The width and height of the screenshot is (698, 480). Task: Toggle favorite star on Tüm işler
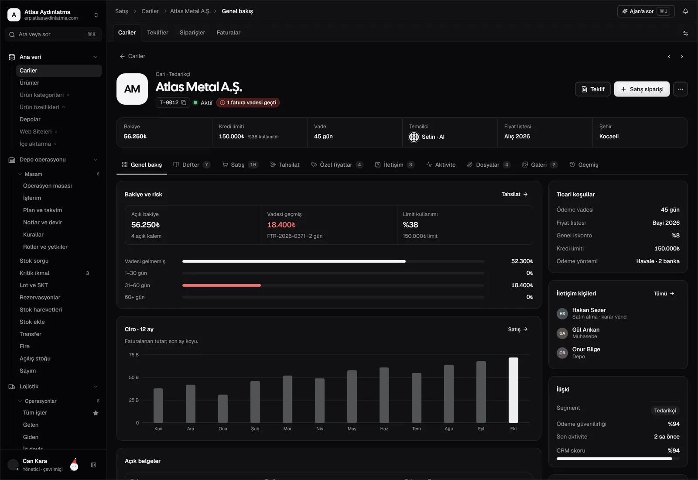point(96,413)
